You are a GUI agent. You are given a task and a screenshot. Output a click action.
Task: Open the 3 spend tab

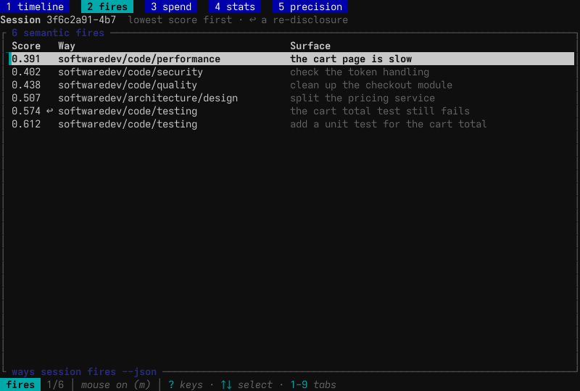[171, 7]
